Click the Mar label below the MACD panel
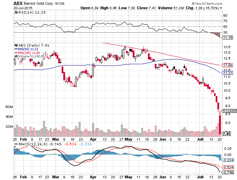This screenshot has height=180, width=237. [x=56, y=177]
